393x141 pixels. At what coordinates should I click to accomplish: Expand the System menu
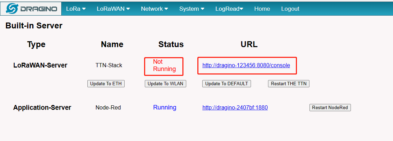(x=192, y=9)
